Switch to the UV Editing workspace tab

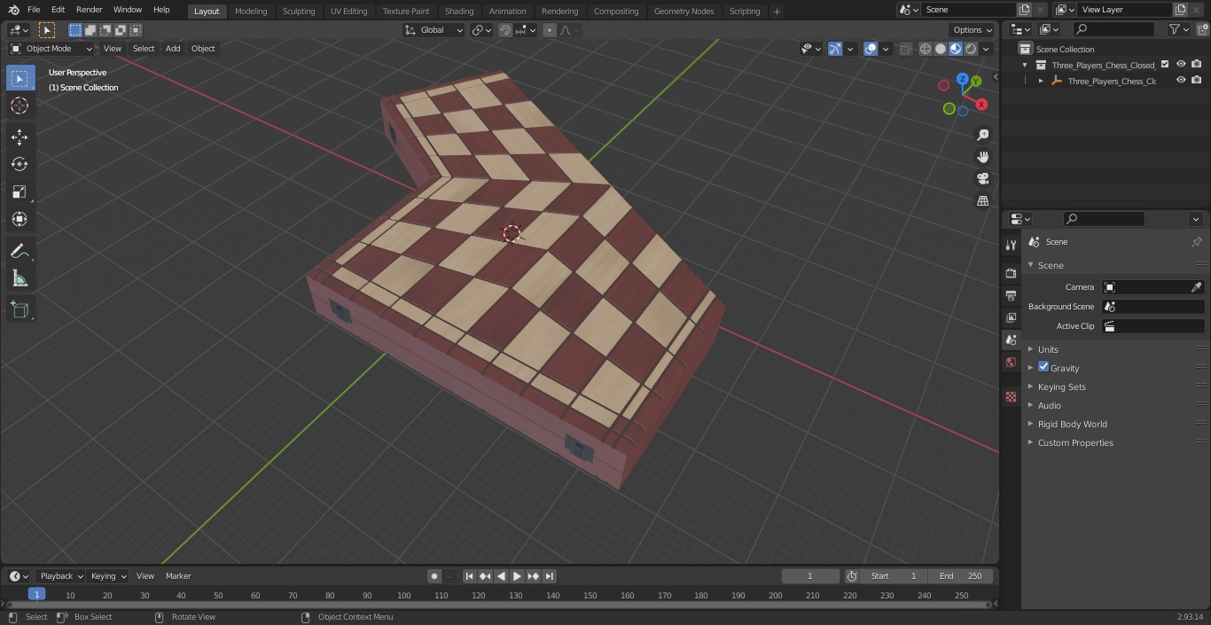[x=348, y=12]
